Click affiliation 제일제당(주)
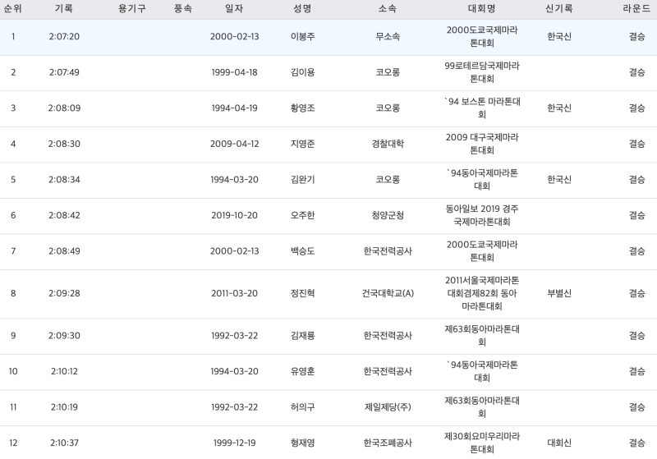 (x=388, y=407)
